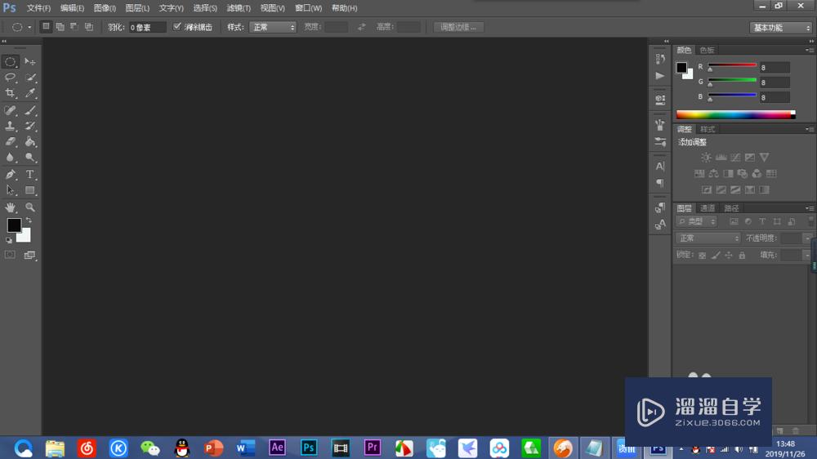Select the Horizontal Type tool

pyautogui.click(x=30, y=175)
